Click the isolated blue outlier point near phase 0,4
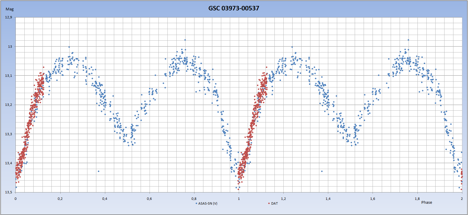This screenshot has height=215, width=468. (99, 171)
